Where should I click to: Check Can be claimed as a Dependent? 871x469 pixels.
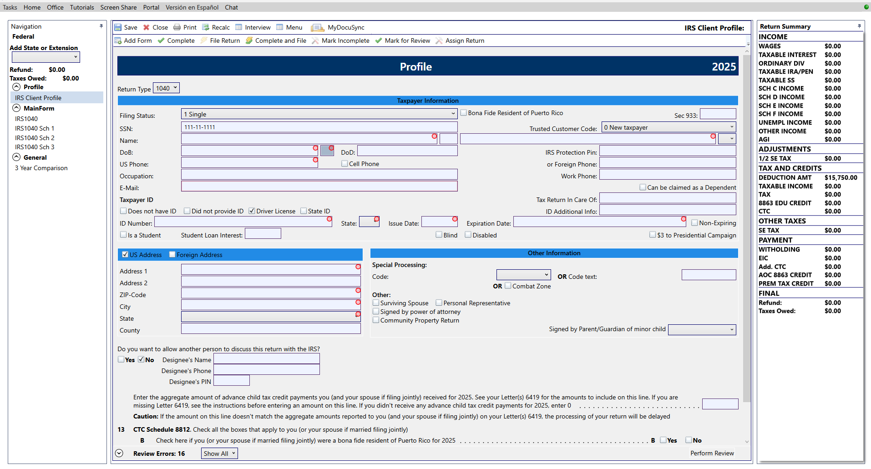[x=643, y=187]
